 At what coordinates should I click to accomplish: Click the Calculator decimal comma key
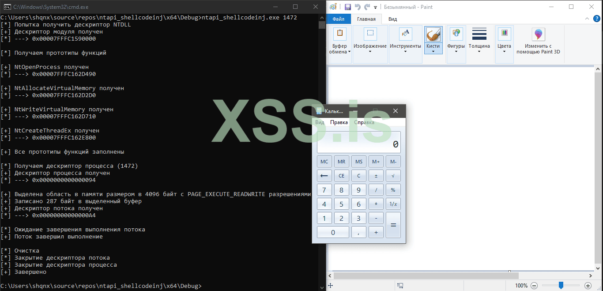pos(359,232)
